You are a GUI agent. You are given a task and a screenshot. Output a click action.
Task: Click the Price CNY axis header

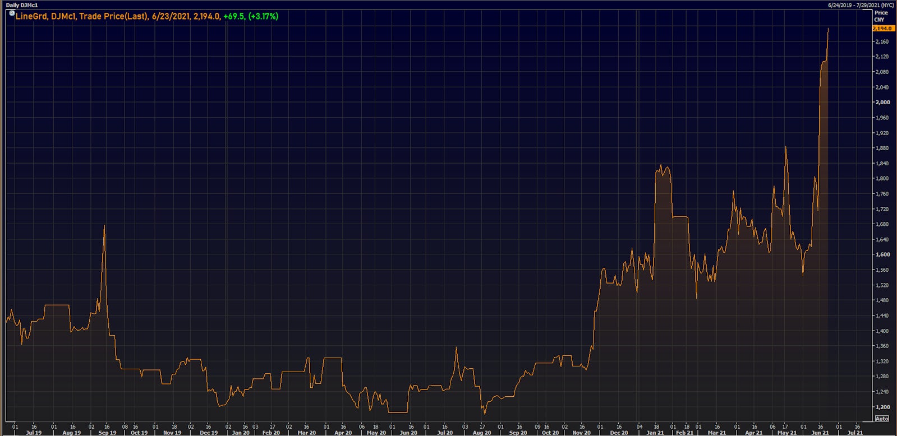click(880, 16)
